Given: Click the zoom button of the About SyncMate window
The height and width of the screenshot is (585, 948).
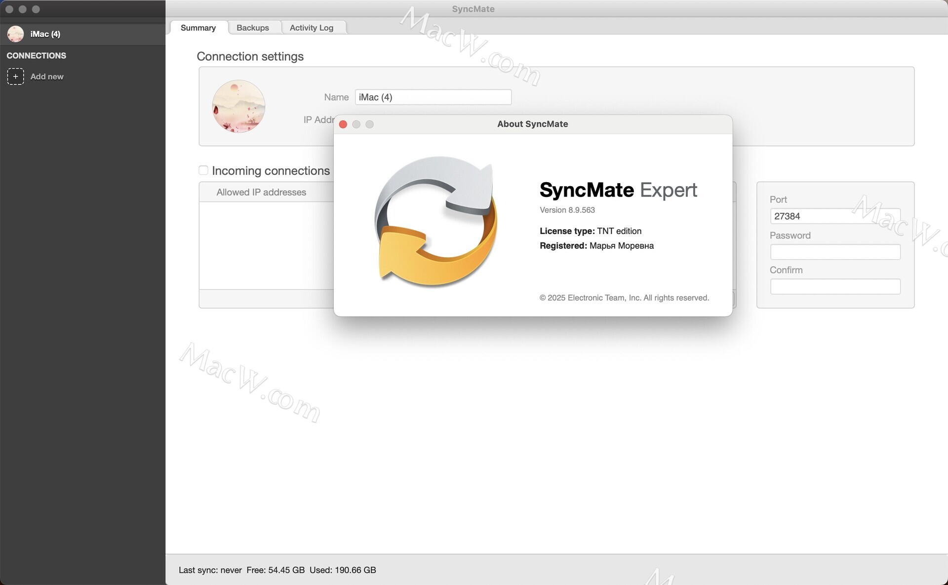Looking at the screenshot, I should (370, 124).
